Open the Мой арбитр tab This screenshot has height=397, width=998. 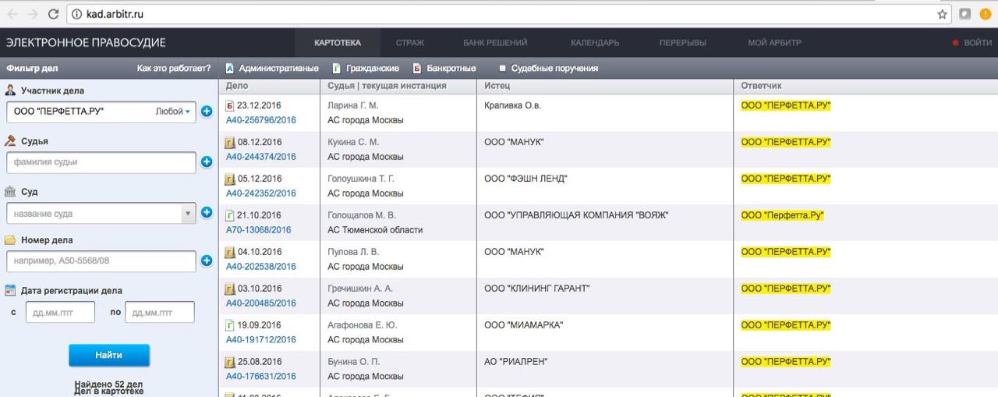tap(774, 43)
